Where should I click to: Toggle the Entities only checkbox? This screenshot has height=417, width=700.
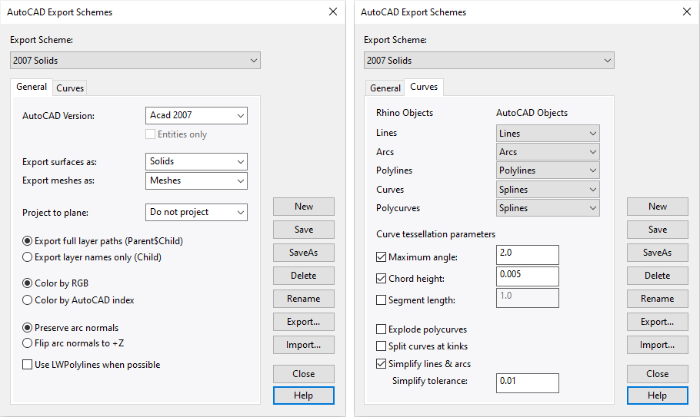pos(151,134)
